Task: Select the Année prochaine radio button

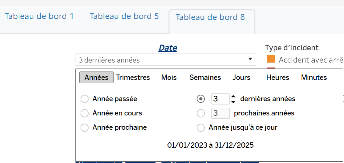Action: [x=85, y=127]
